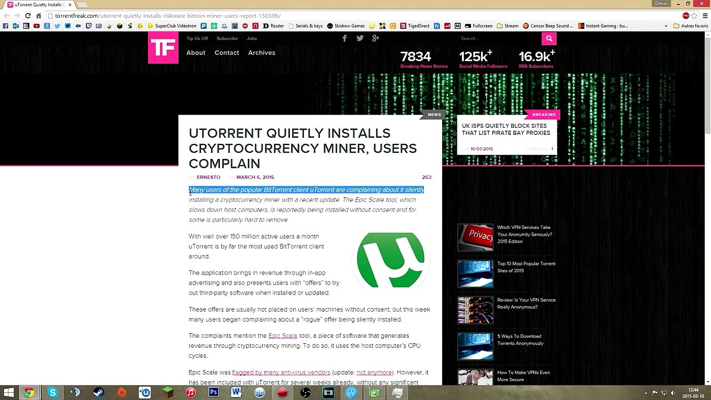Open 'Which VPN Services Take Your Anonymity Seriously' article
The height and width of the screenshot is (400, 711).
(524, 234)
